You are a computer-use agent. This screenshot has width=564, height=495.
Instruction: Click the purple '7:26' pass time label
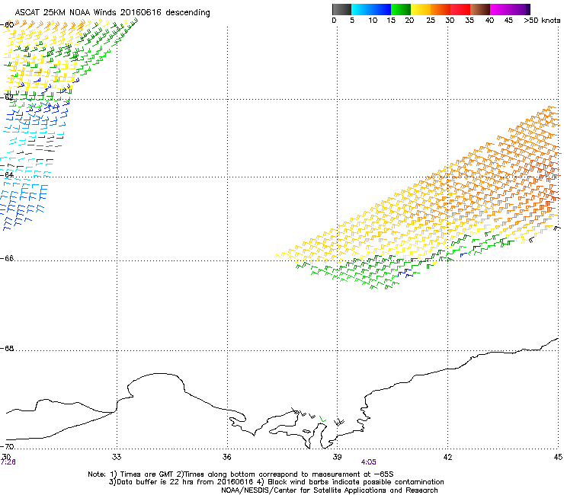pos(8,462)
